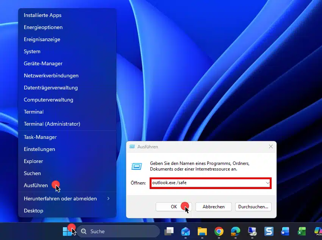Launch Outlook from the taskbar
This screenshot has width=322, height=240.
(186, 231)
